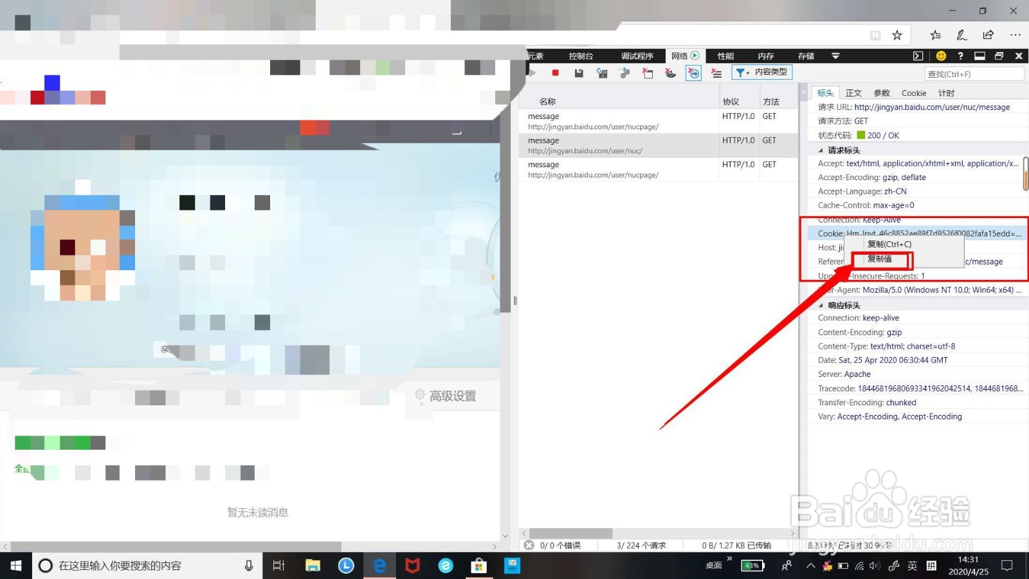Open the 计时 details tab
This screenshot has height=579, width=1029.
(x=946, y=93)
